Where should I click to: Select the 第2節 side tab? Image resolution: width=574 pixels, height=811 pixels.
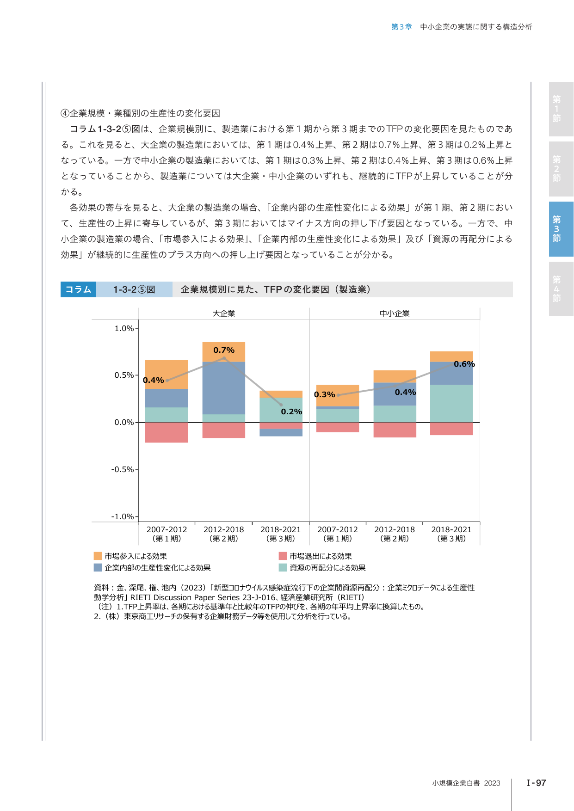pos(561,169)
